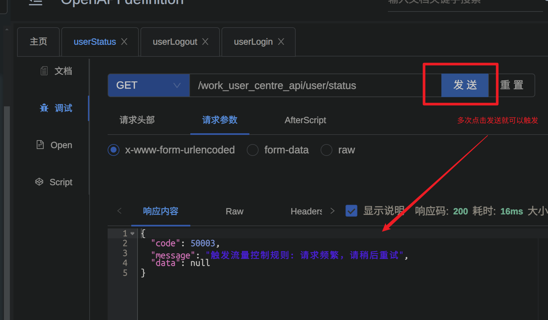Select x-www-form-urlencoded radio button
Screen dimensions: 548x320
coord(114,150)
